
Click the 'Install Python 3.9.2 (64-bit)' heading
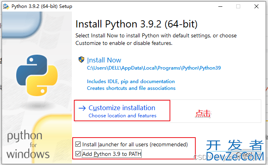tap(137, 24)
